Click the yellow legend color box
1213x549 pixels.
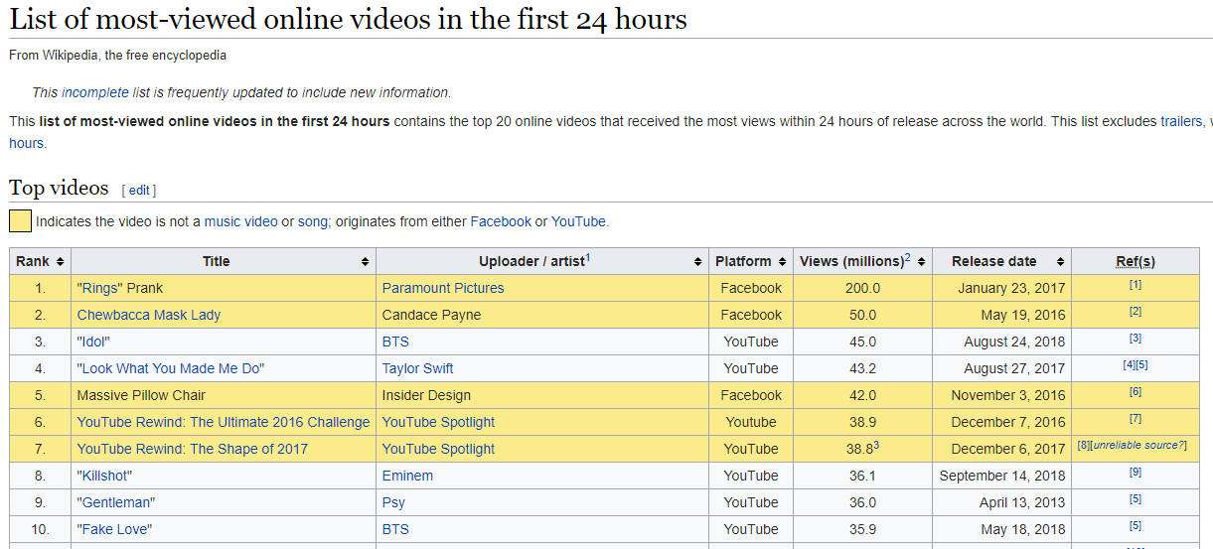[x=20, y=221]
